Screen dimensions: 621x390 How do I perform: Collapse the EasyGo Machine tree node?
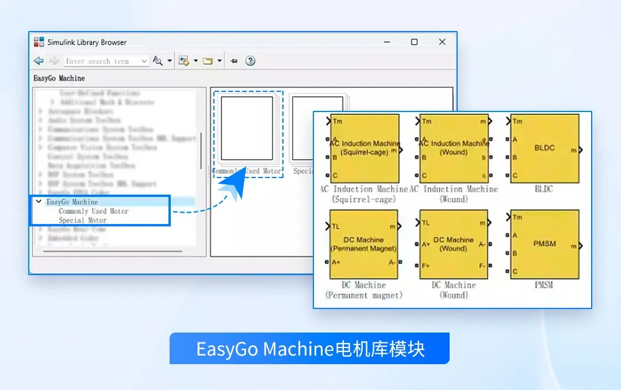39,202
